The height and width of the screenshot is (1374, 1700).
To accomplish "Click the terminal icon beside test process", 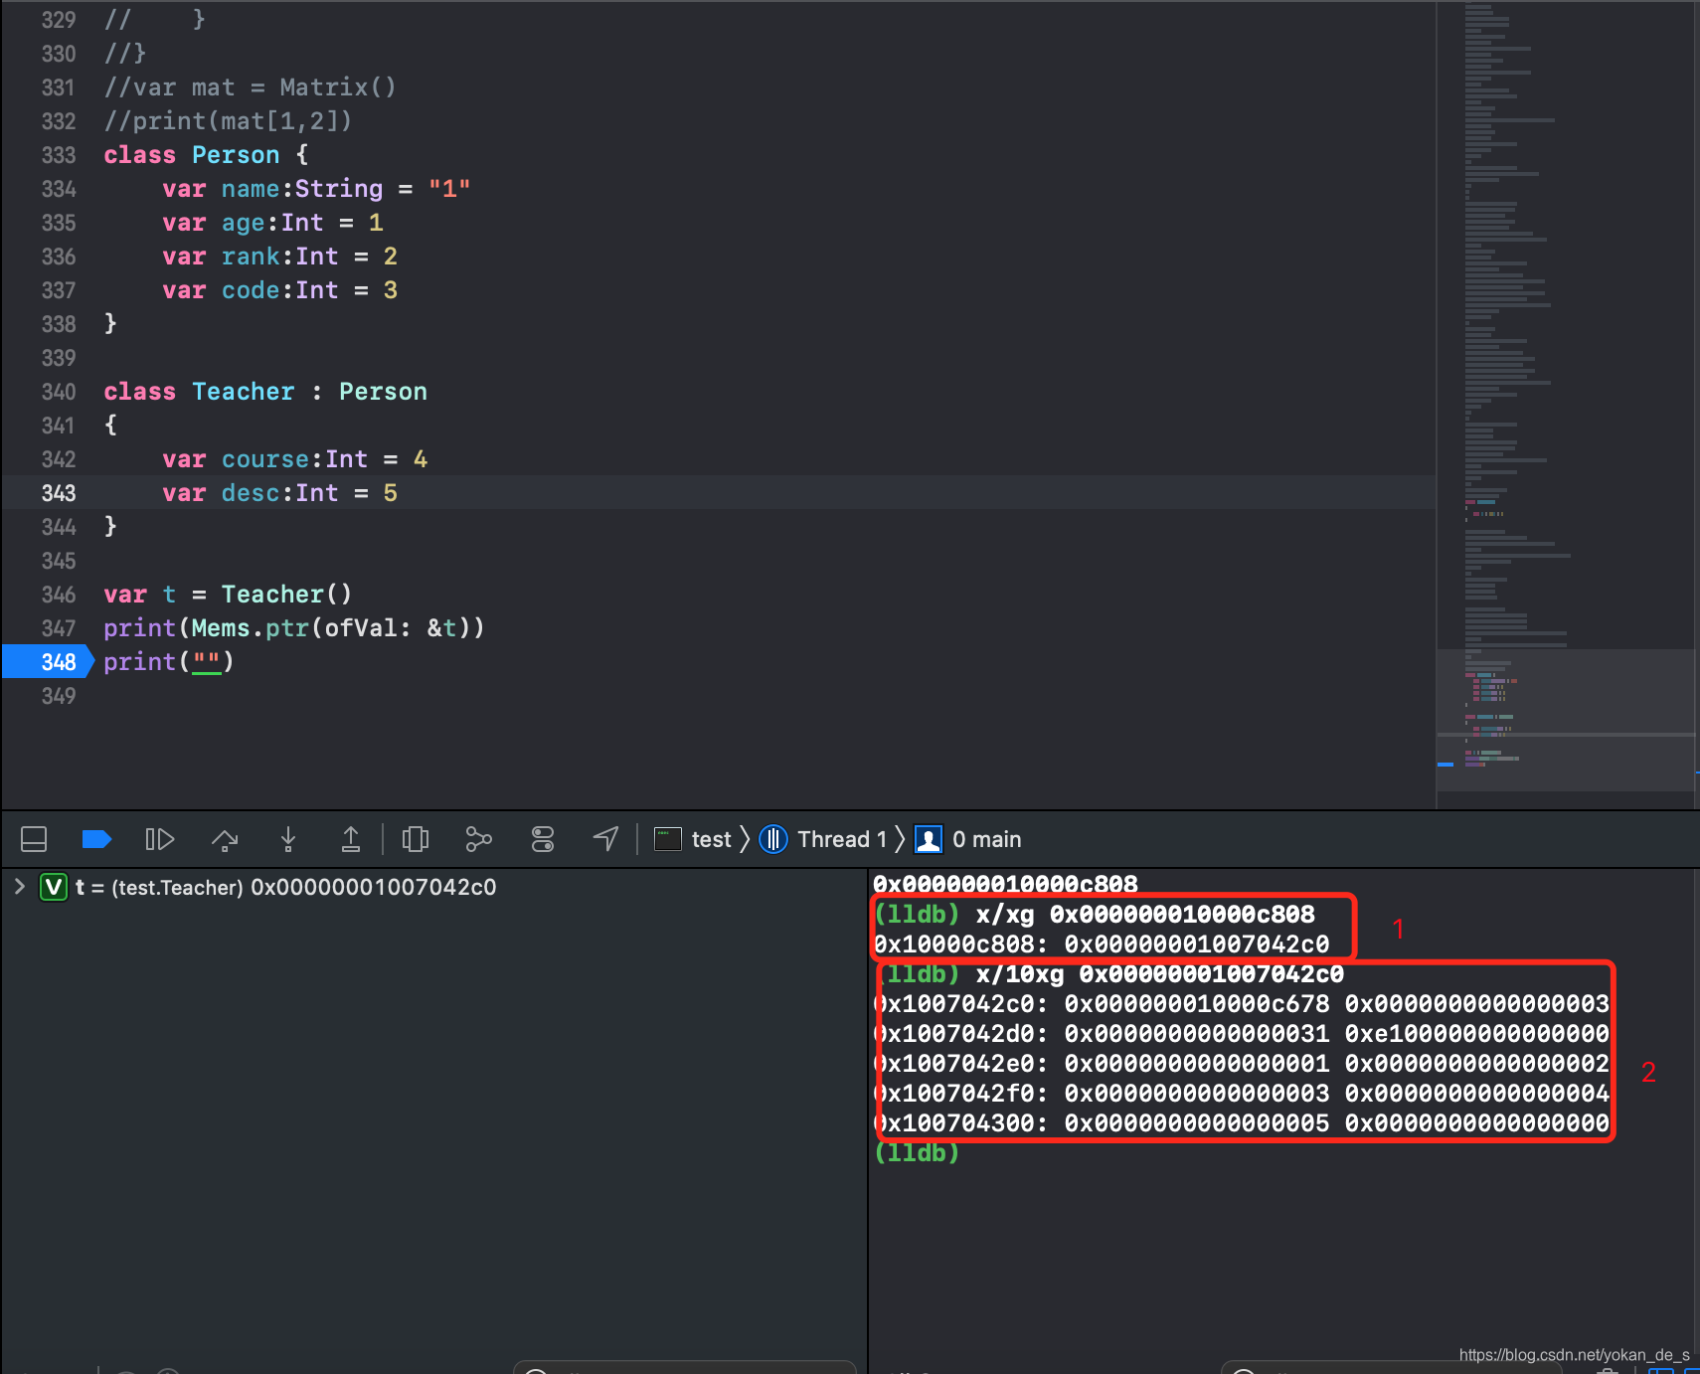I will pyautogui.click(x=666, y=839).
